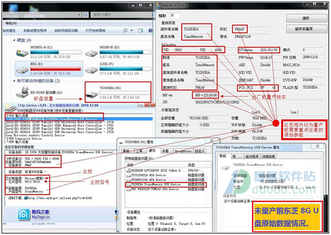Click the Chip Genius star icon in title bar

point(10,107)
